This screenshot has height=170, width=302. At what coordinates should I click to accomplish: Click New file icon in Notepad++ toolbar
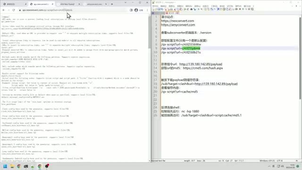(x=153, y=9)
